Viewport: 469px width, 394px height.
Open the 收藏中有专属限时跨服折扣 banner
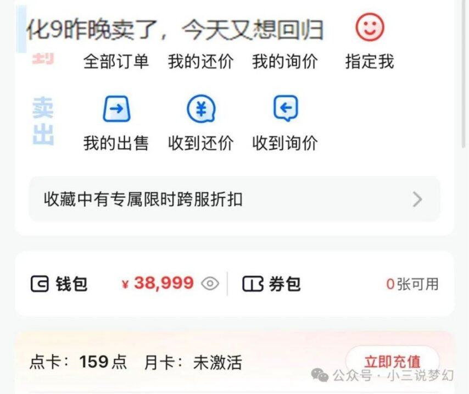click(x=234, y=199)
